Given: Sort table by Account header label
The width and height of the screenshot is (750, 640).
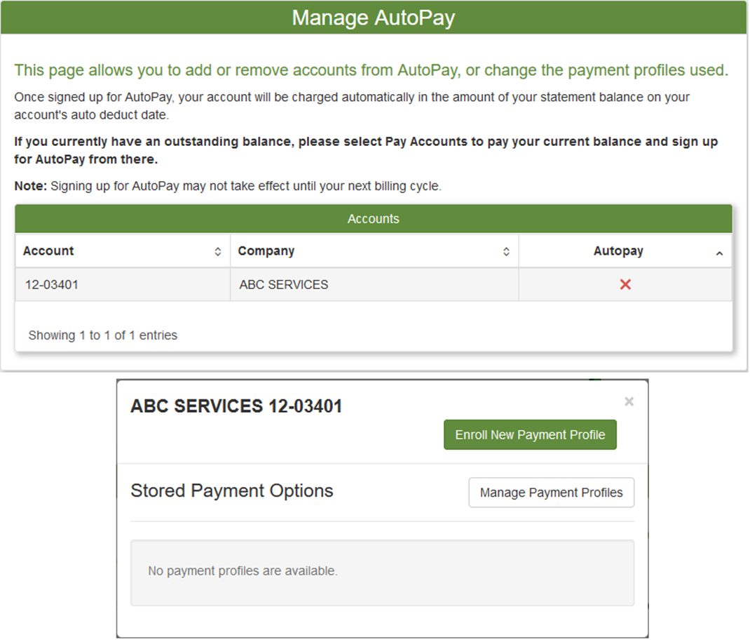Looking at the screenshot, I should point(48,251).
